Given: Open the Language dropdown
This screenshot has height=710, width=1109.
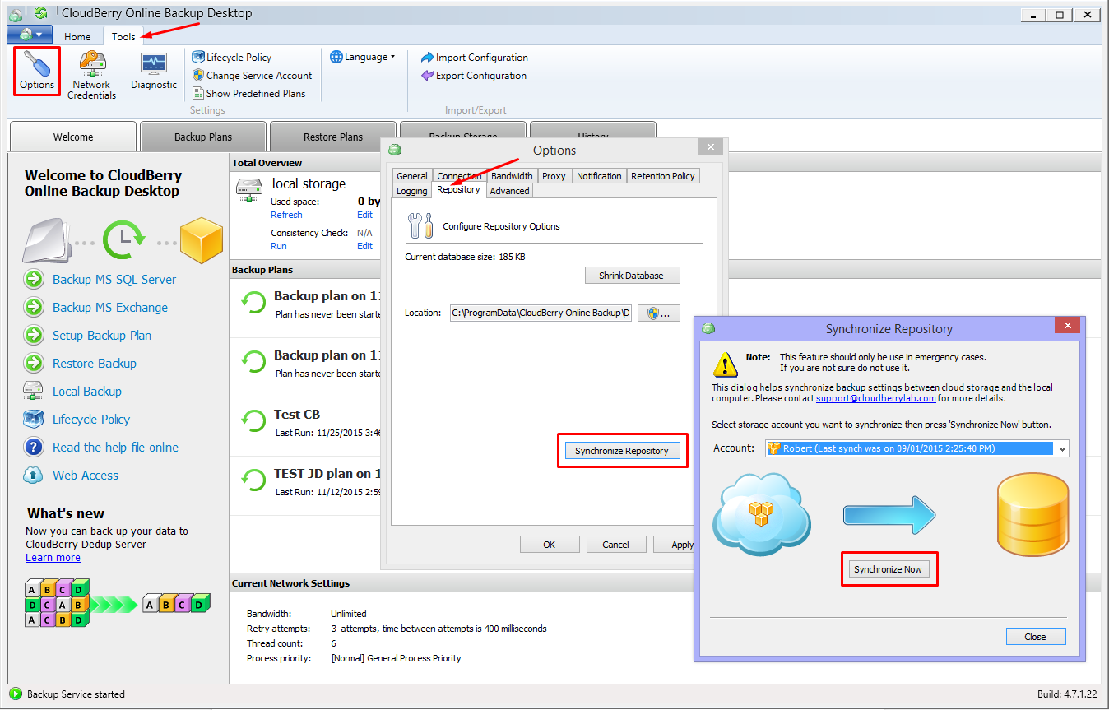Looking at the screenshot, I should [x=364, y=57].
